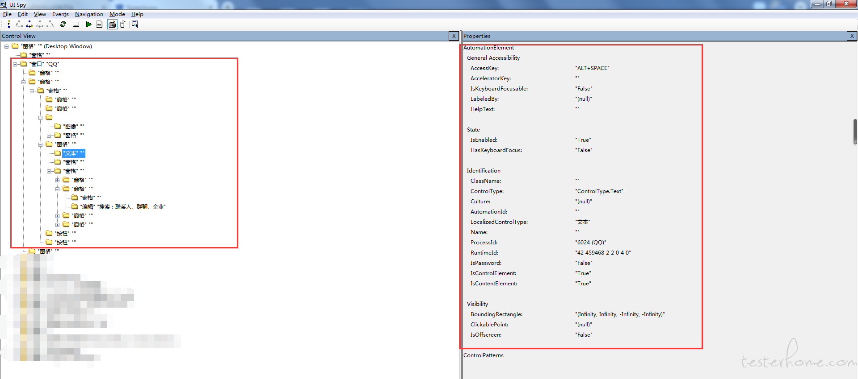
Task: Select the "窗口" "QQ" tree item
Action: coord(44,64)
